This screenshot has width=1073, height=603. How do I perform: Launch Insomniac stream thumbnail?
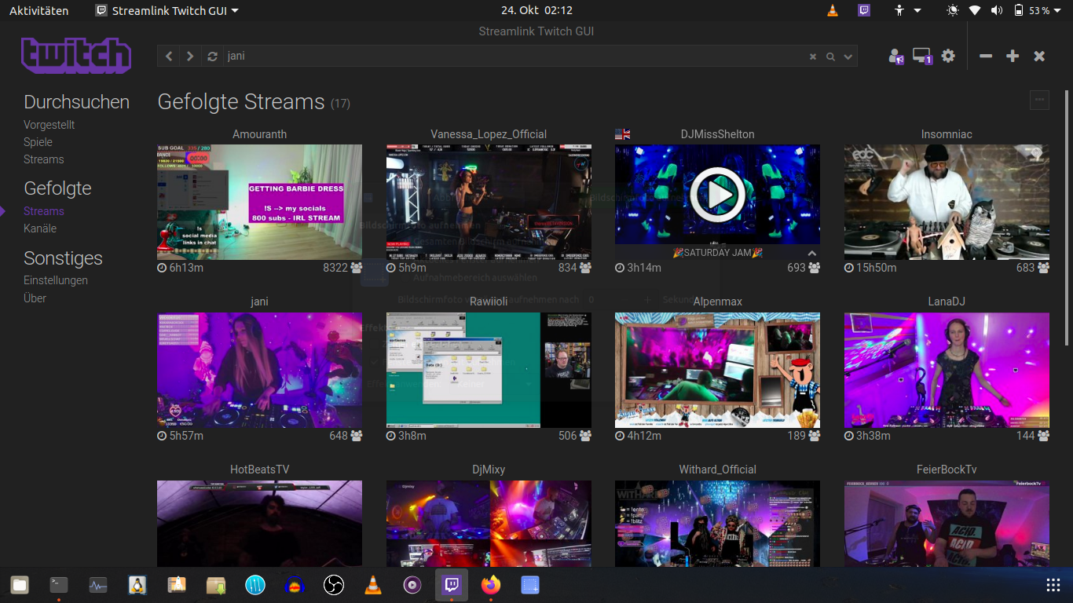[947, 202]
